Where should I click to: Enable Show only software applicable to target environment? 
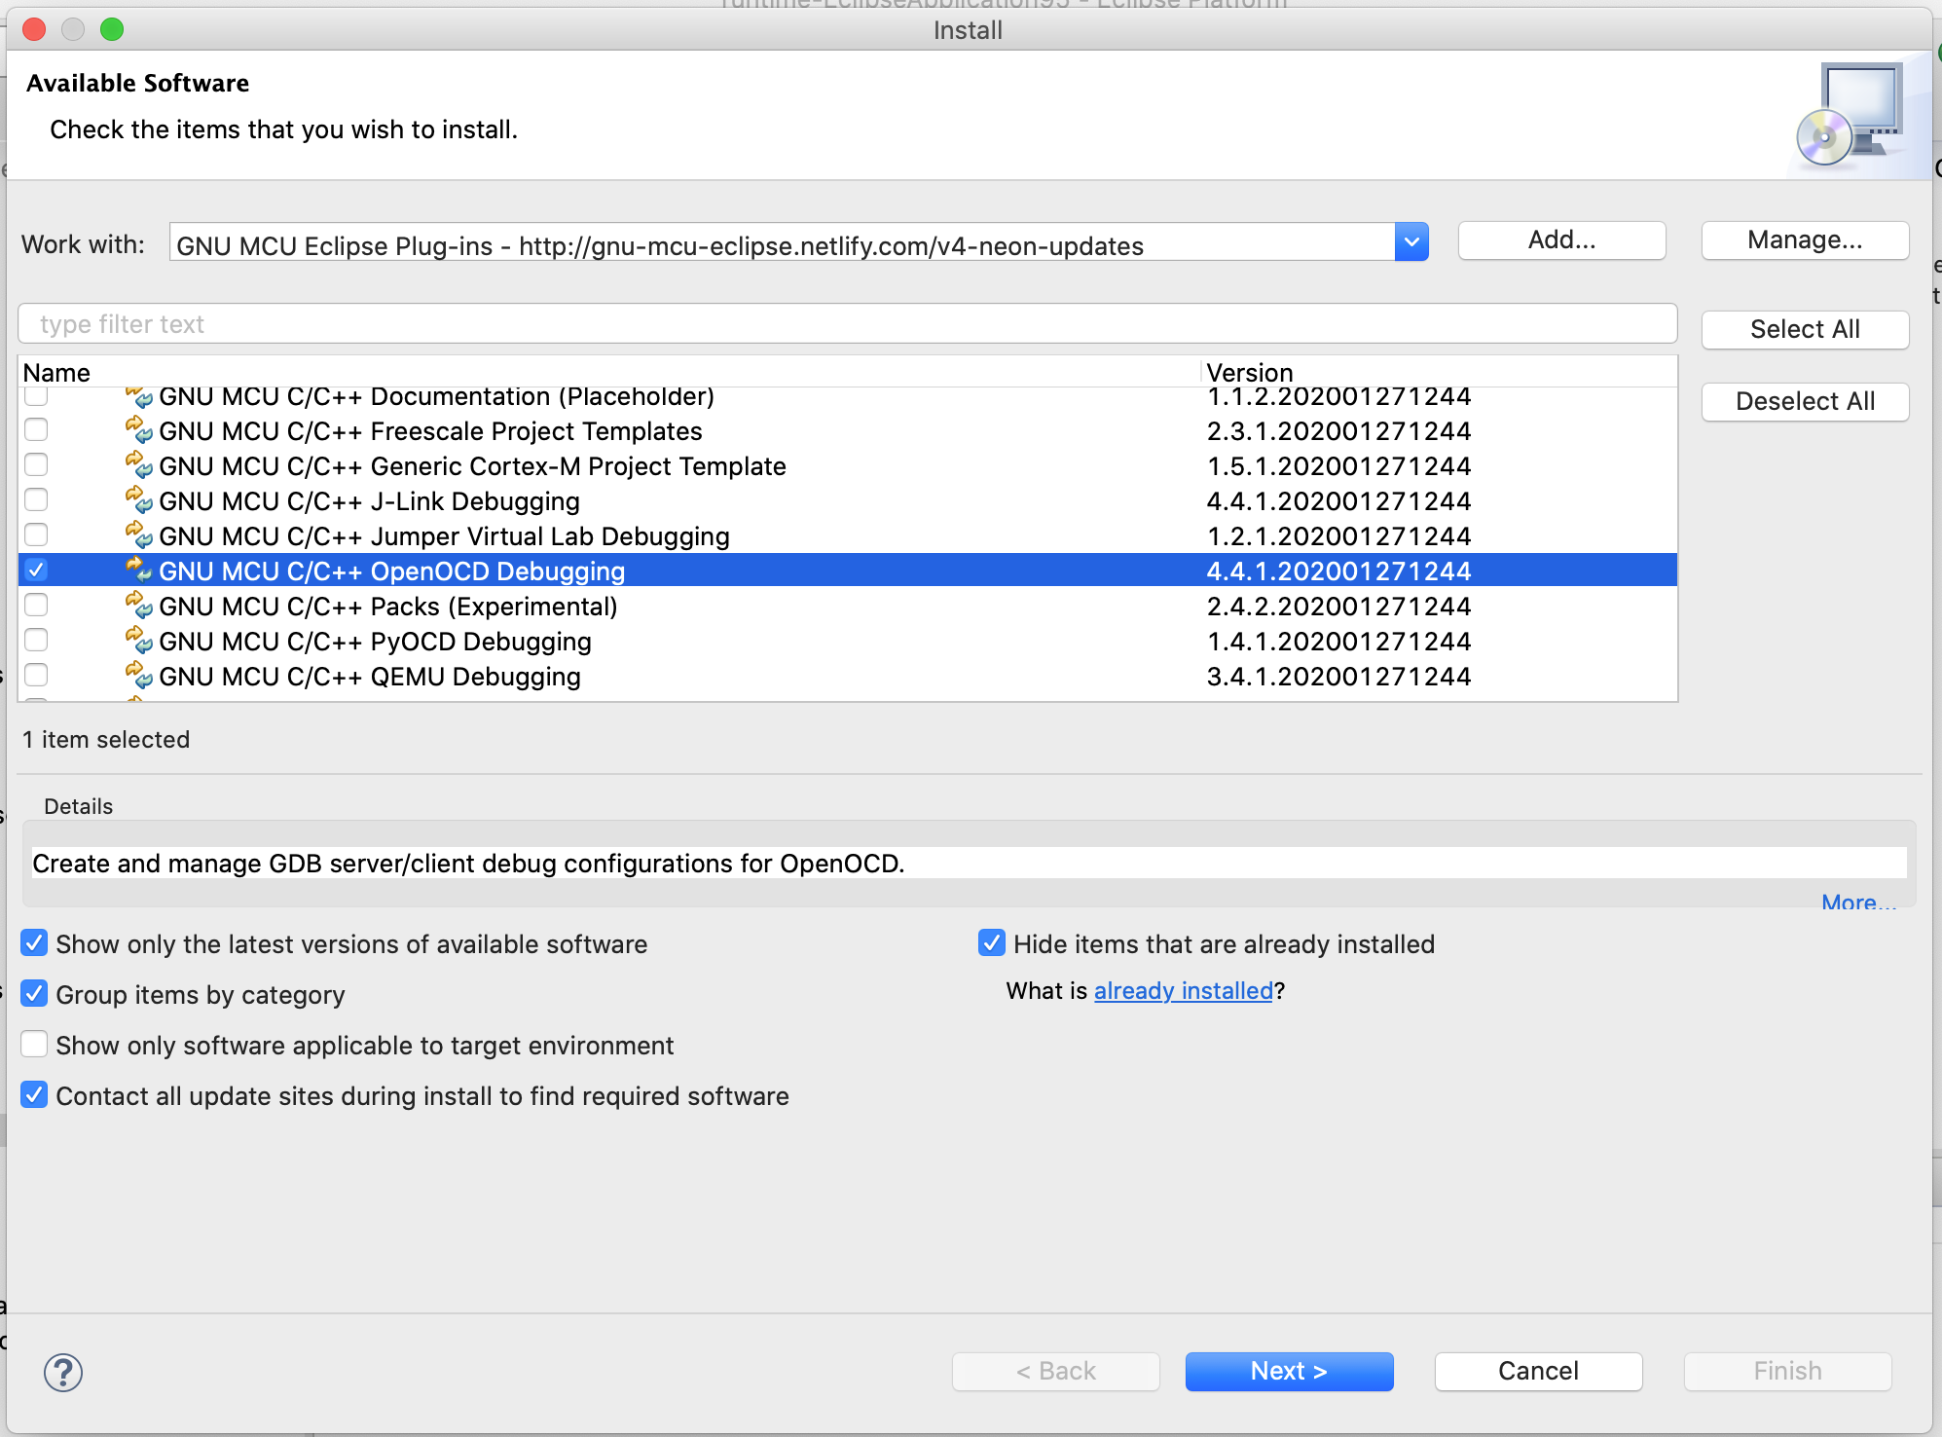(x=34, y=1045)
